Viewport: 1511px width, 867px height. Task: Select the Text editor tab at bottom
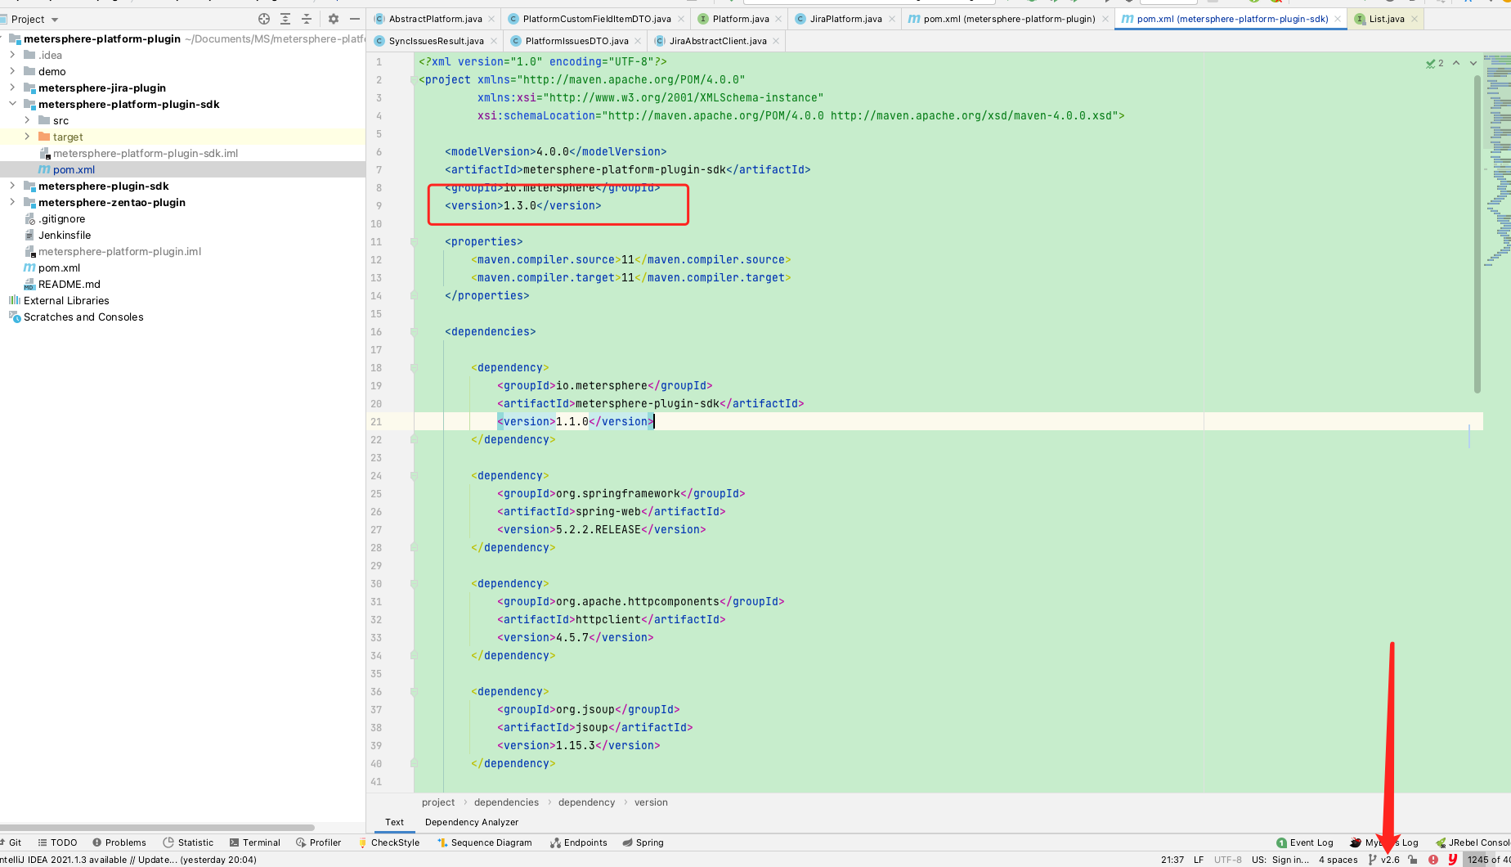coord(394,822)
